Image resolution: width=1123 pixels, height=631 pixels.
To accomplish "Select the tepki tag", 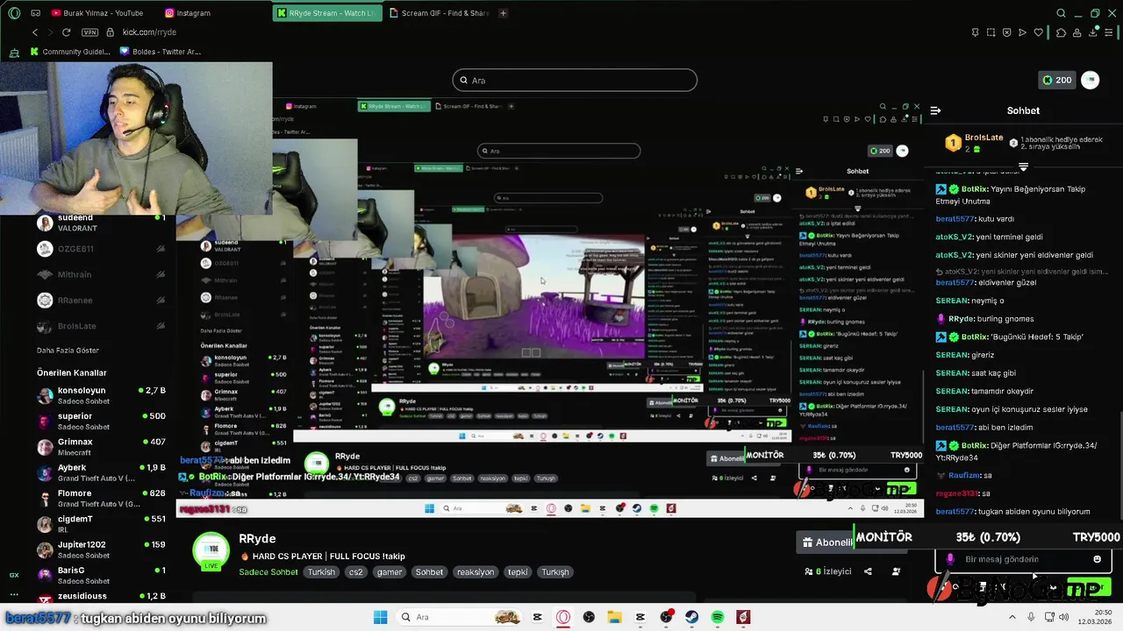I will click(x=518, y=572).
